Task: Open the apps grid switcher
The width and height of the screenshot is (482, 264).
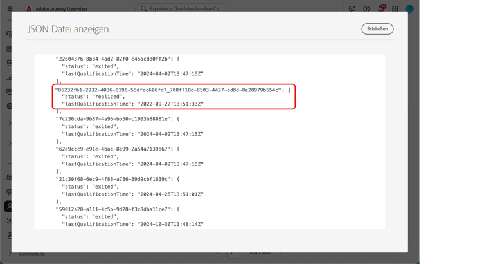Action: coord(395,8)
